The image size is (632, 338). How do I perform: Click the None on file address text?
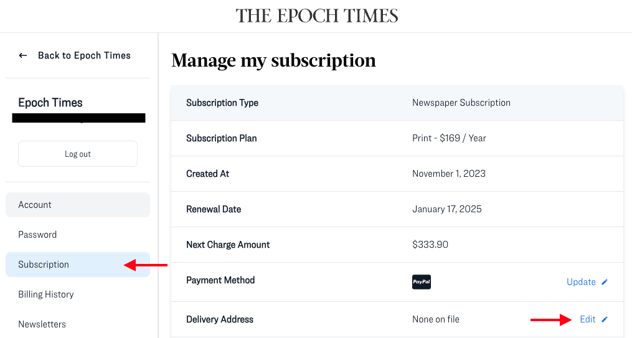[x=436, y=319]
